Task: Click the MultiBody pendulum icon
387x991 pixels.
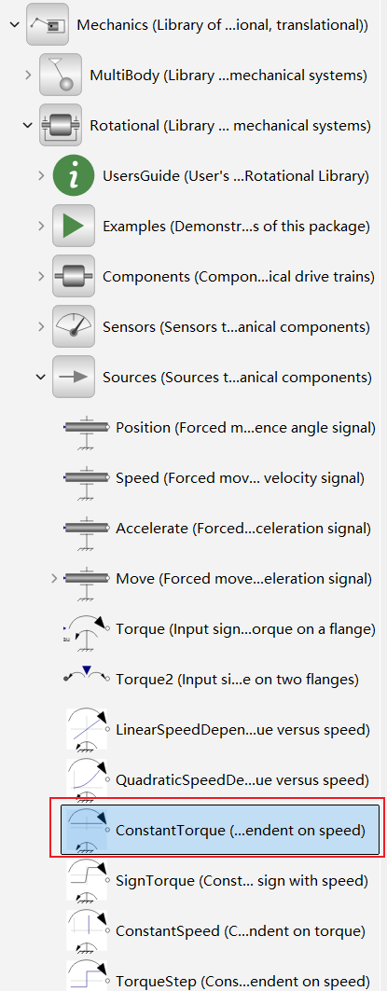Action: pyautogui.click(x=61, y=76)
